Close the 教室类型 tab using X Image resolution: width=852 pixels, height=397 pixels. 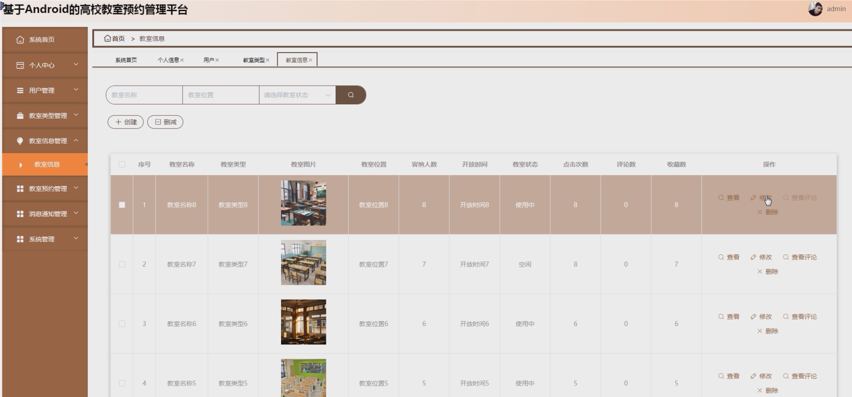click(268, 60)
